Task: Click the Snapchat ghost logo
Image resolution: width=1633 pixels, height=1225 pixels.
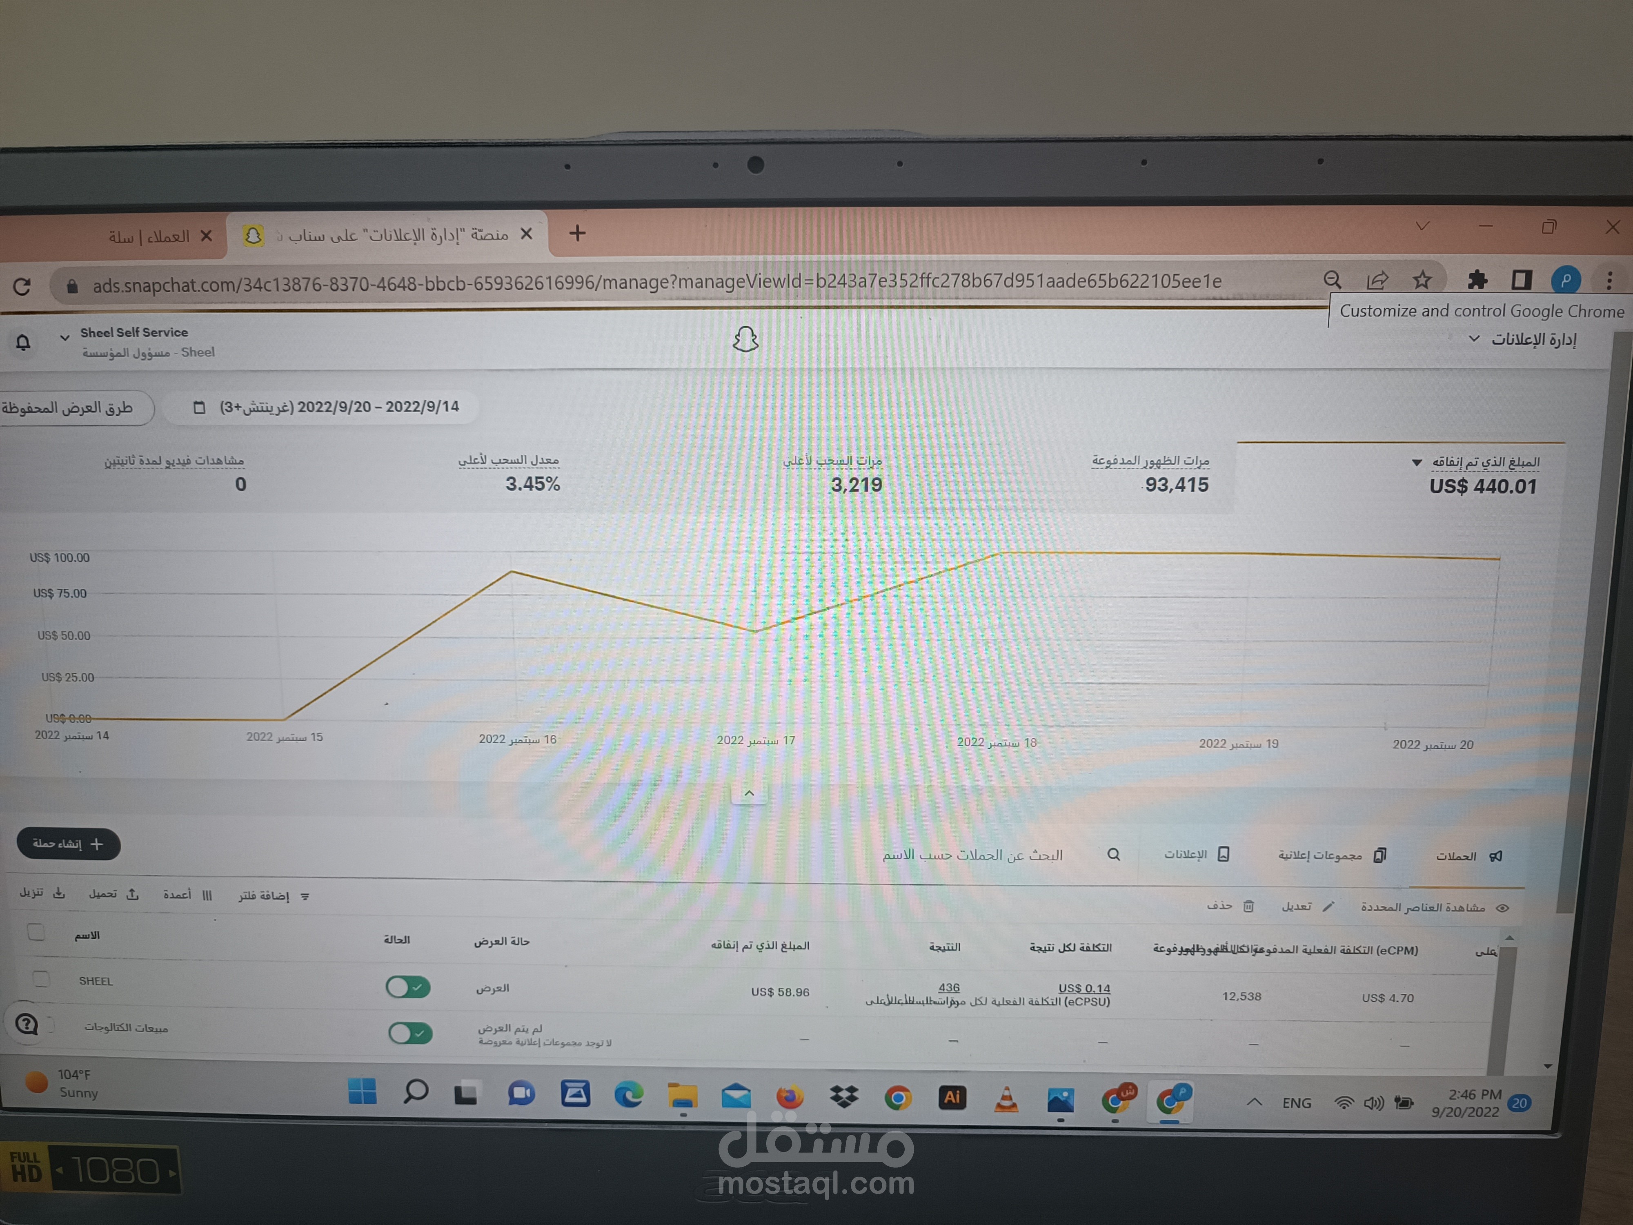Action: click(745, 340)
